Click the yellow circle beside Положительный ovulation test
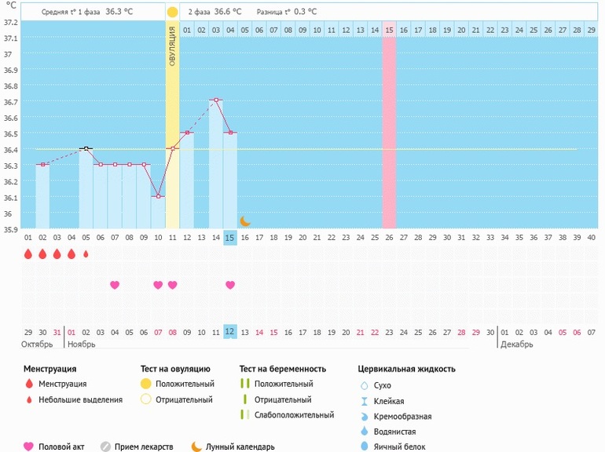 click(x=145, y=384)
